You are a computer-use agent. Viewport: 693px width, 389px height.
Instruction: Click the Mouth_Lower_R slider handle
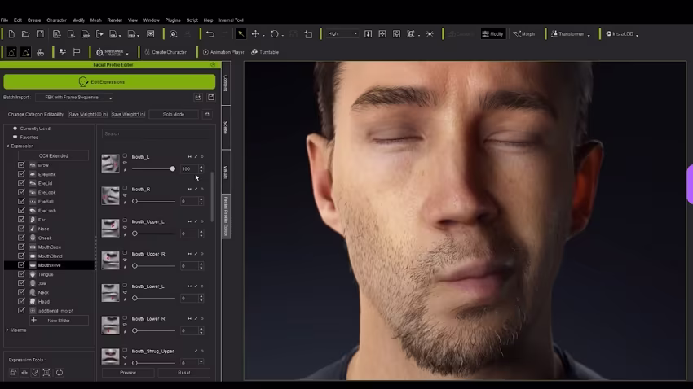click(135, 330)
